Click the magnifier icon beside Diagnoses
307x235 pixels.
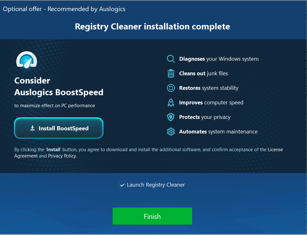(x=171, y=59)
